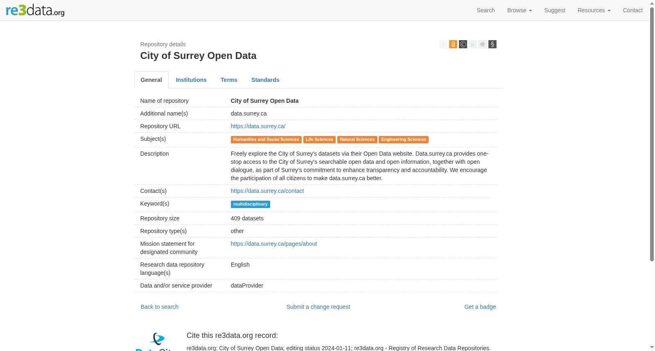Open the Suggest page from the navbar
Image resolution: width=655 pixels, height=351 pixels.
click(x=555, y=10)
